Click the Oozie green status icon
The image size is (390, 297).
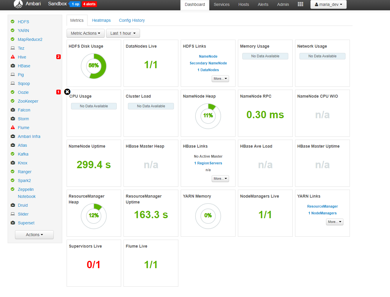pos(13,92)
